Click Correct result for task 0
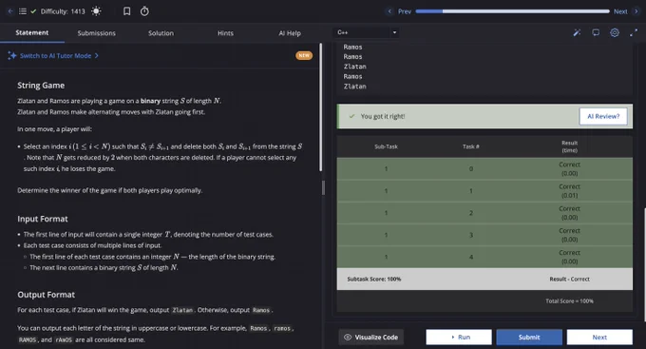Viewport: 646px width, 349px height. 569,168
